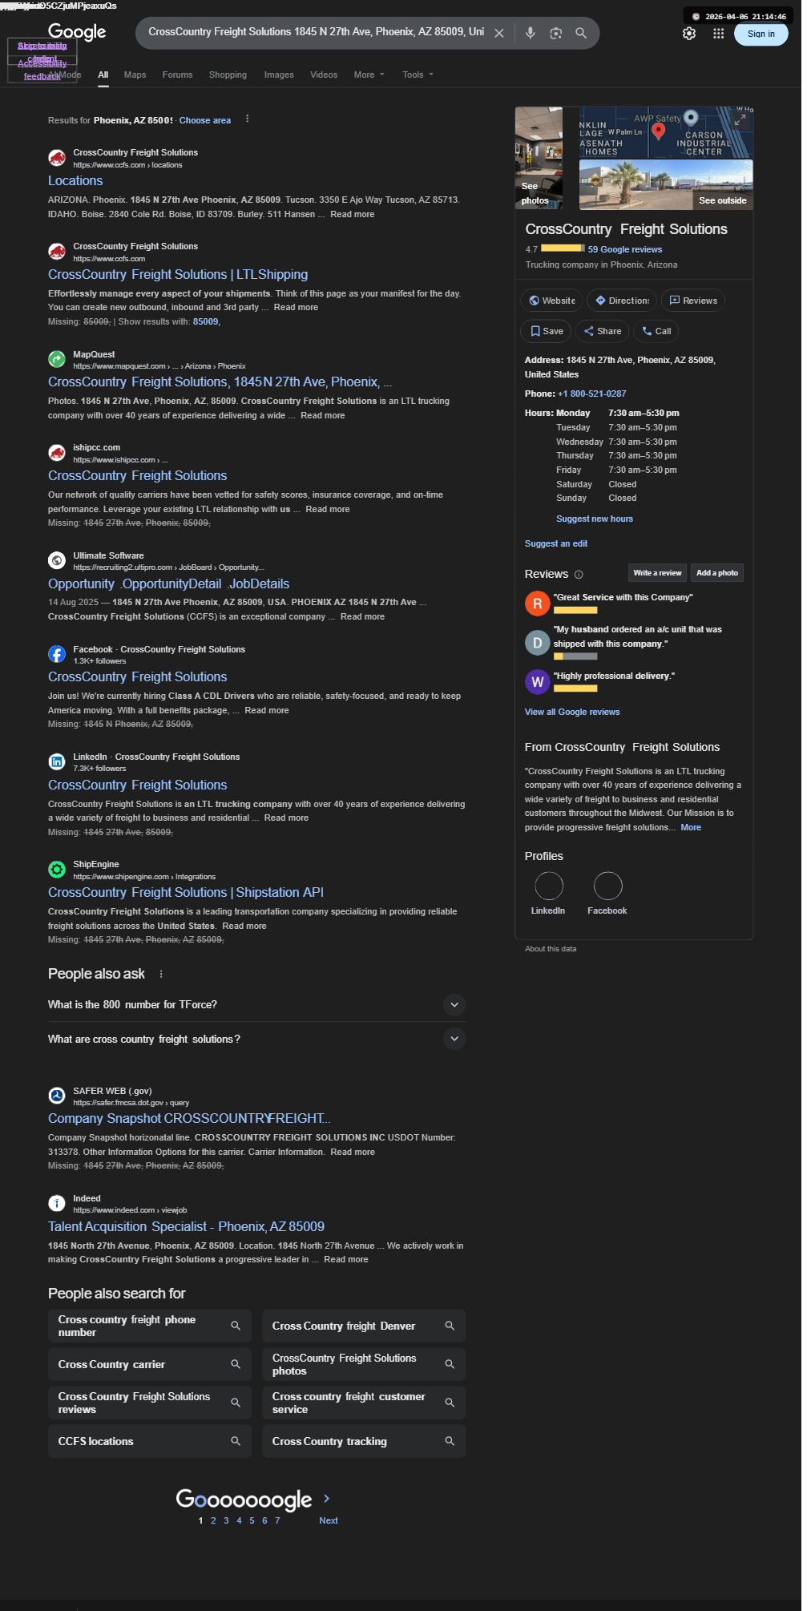Open Google quick settings gear
This screenshot has height=1611, width=811.
point(689,34)
